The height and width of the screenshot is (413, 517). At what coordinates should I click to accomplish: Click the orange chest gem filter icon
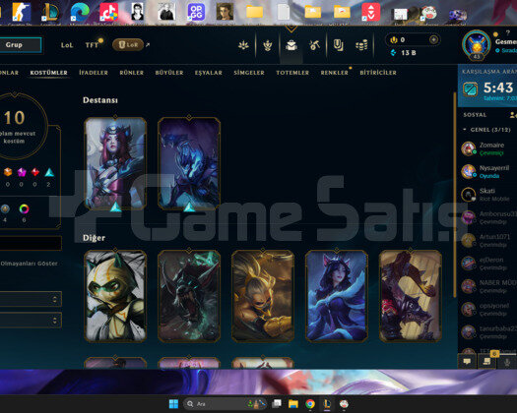point(8,172)
